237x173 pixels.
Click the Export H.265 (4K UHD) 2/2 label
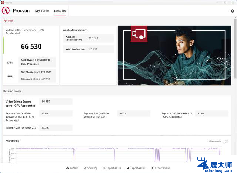21,128
